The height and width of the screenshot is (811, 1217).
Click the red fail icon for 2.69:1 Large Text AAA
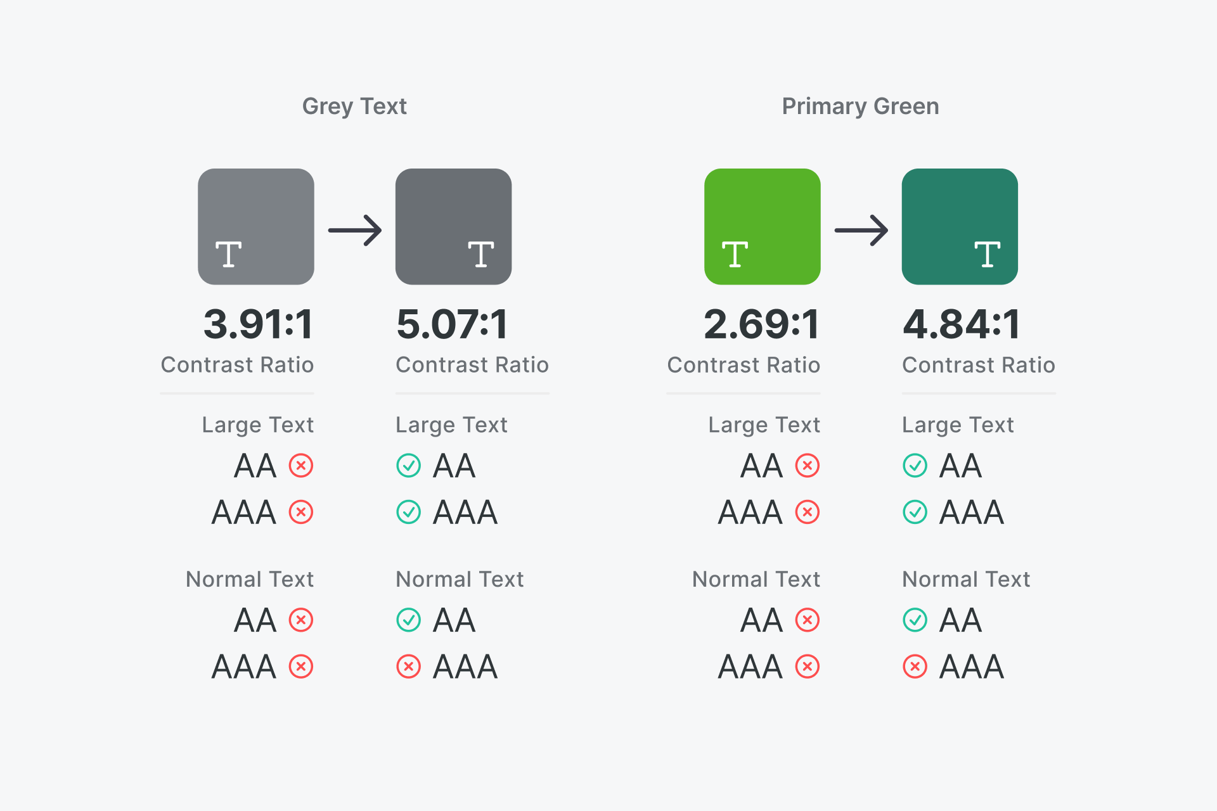(808, 512)
